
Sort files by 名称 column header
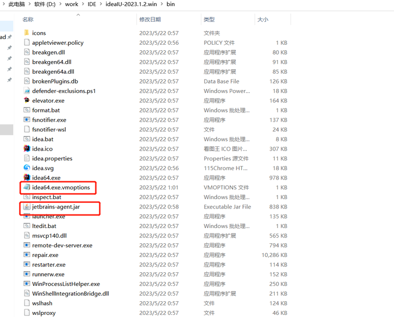tap(28, 20)
